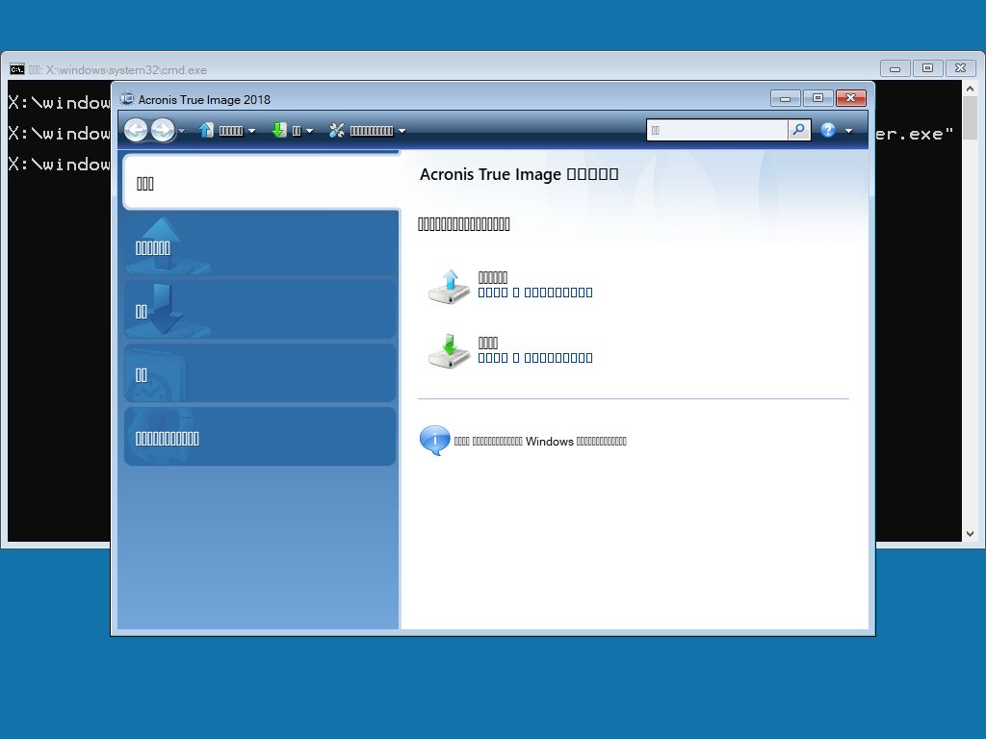This screenshot has width=986, height=739.
Task: Click the cmd window scrollbar down arrow
Action: pyautogui.click(x=970, y=533)
